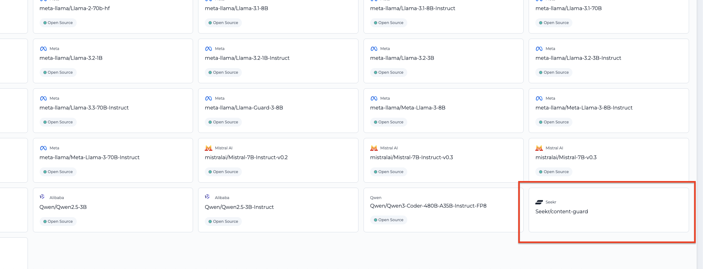Screen dimensions: 703x269
Task: Click Open Source badge on Qwen2.5-3B card
Action: [x=58, y=222]
